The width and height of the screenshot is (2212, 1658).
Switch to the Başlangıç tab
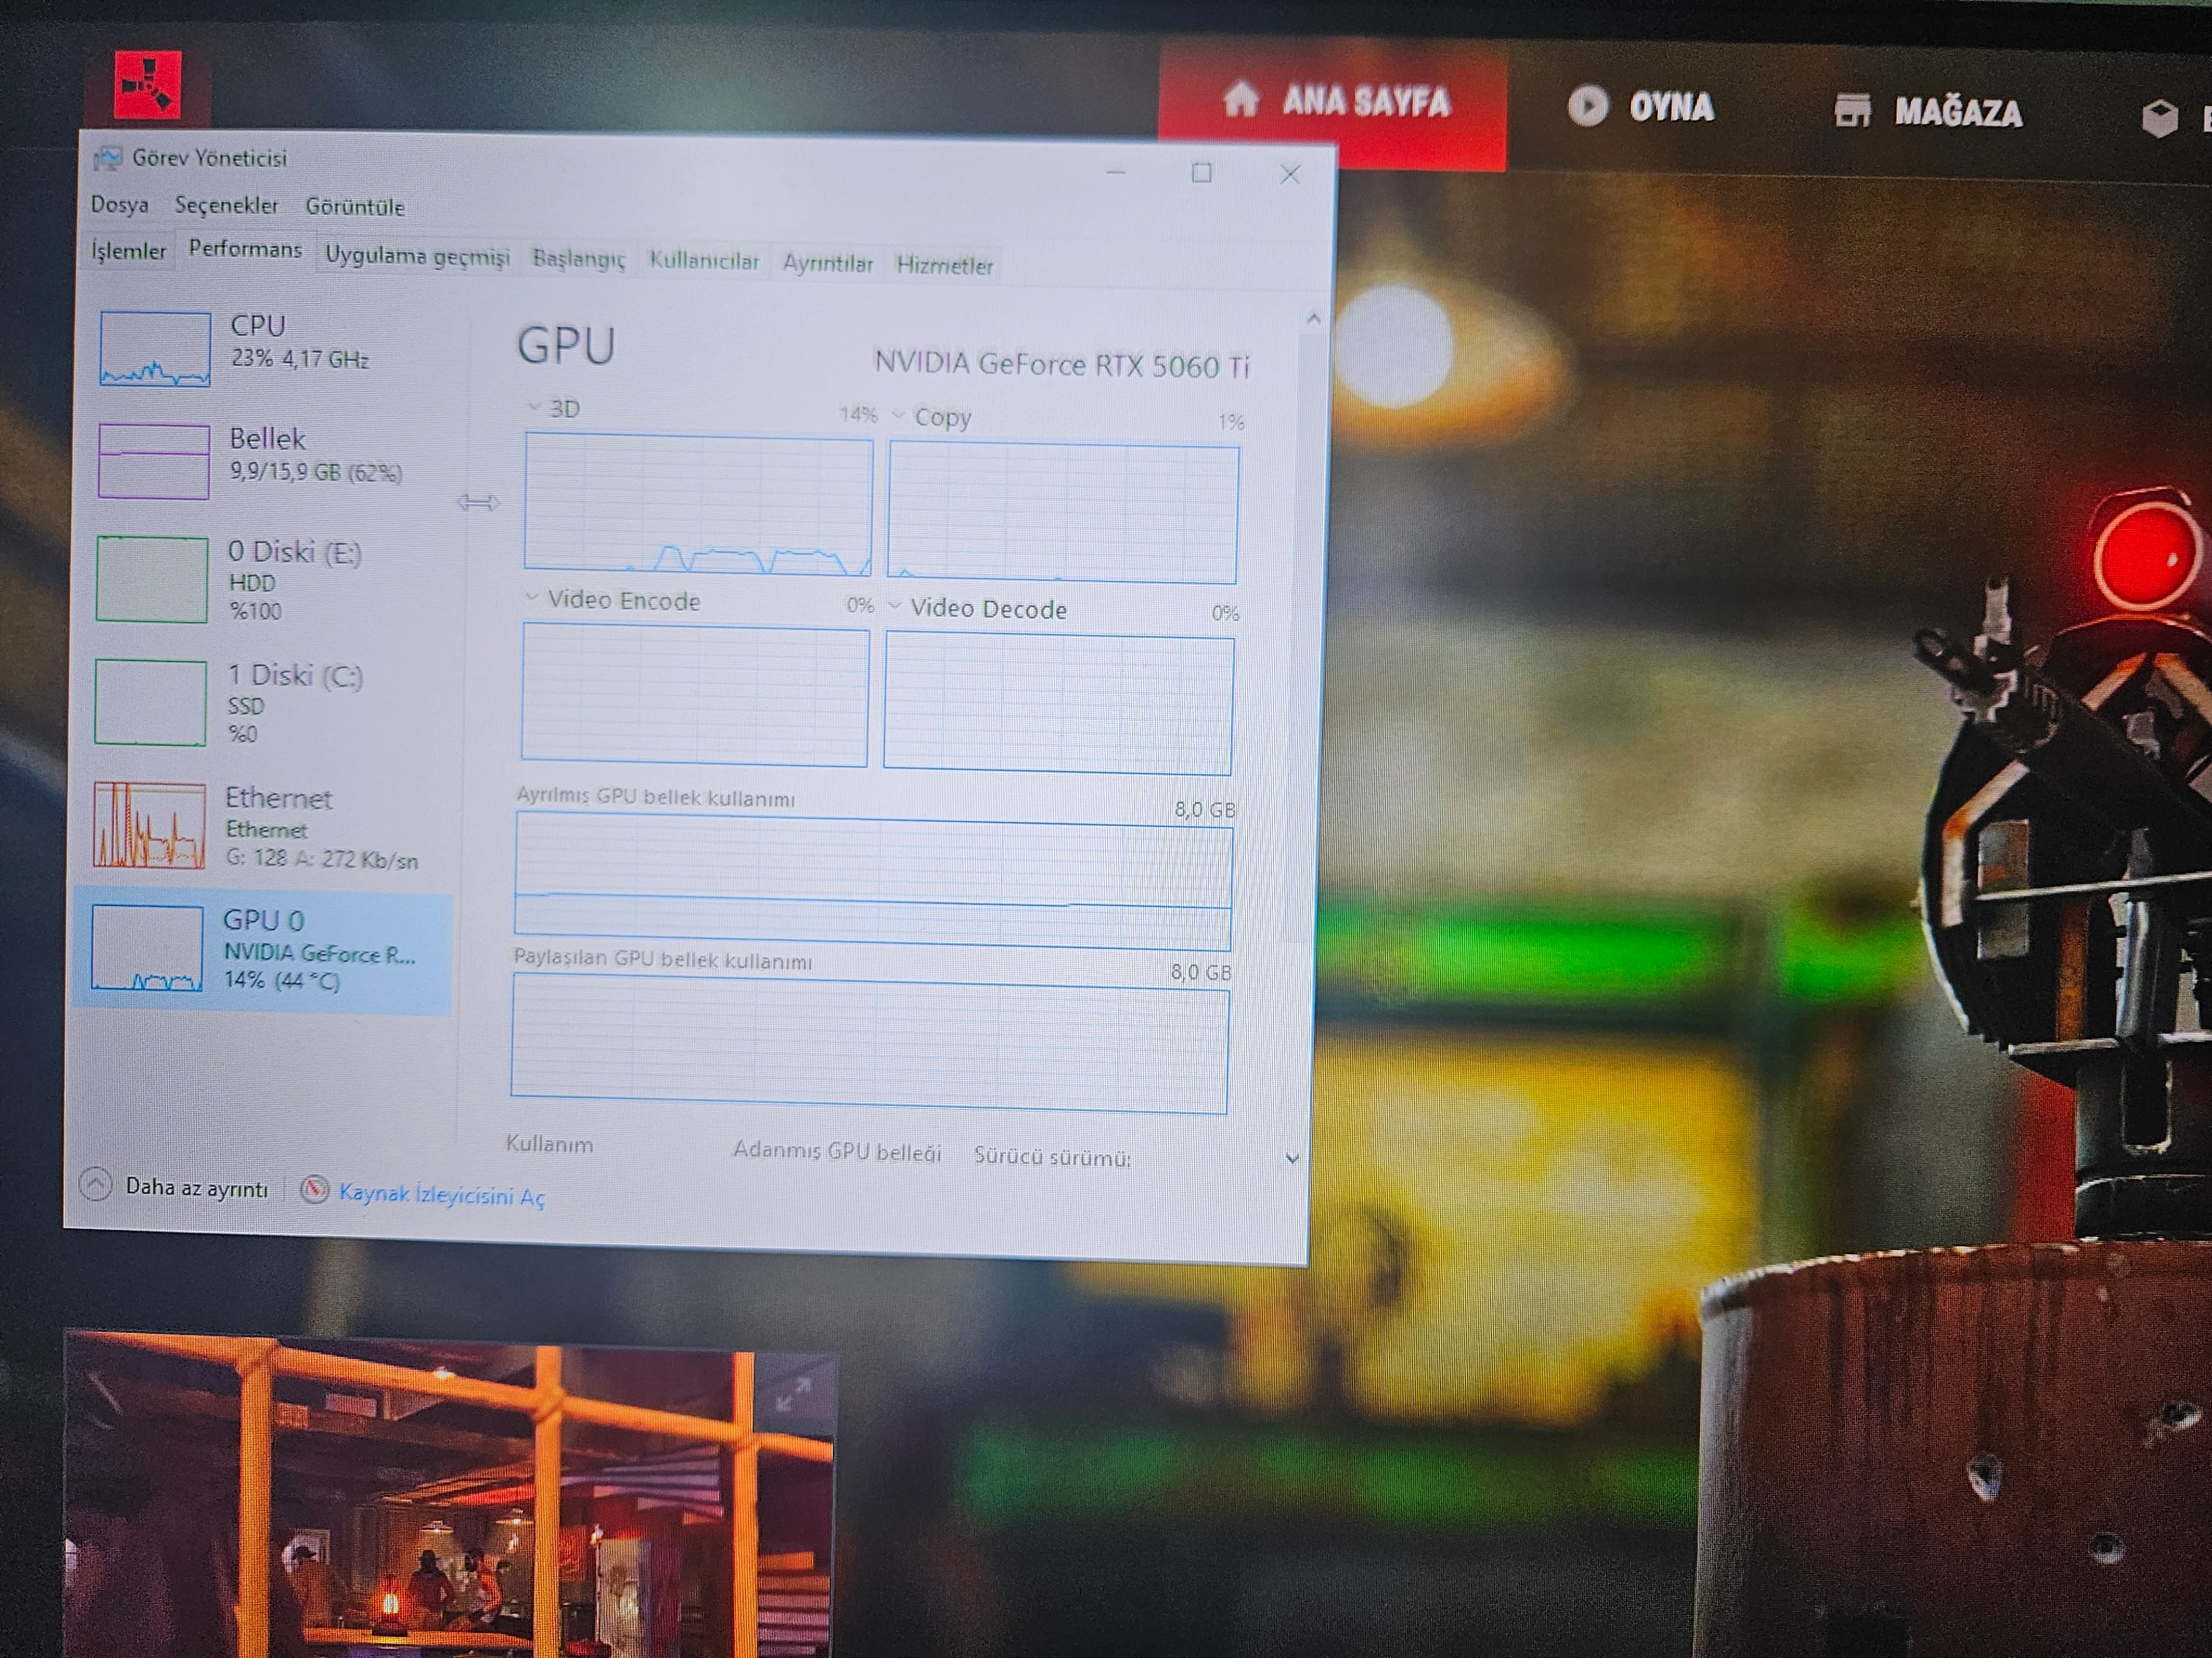(579, 259)
